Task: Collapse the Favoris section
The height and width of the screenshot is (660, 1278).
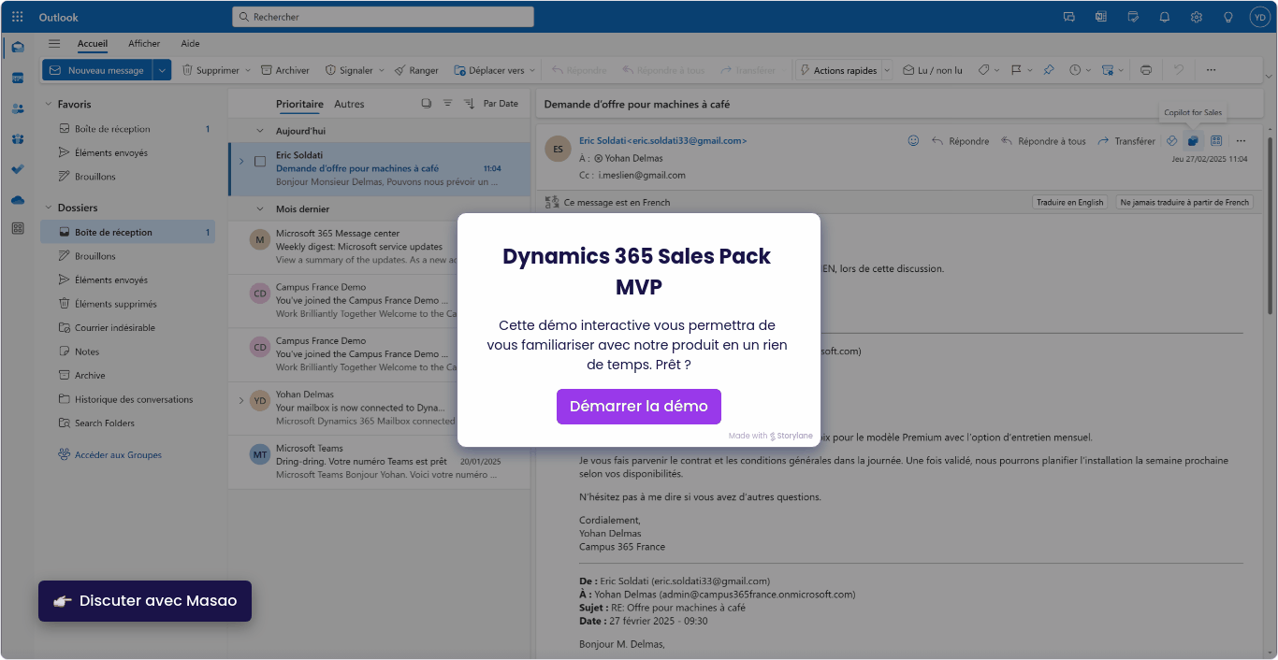Action: click(48, 105)
